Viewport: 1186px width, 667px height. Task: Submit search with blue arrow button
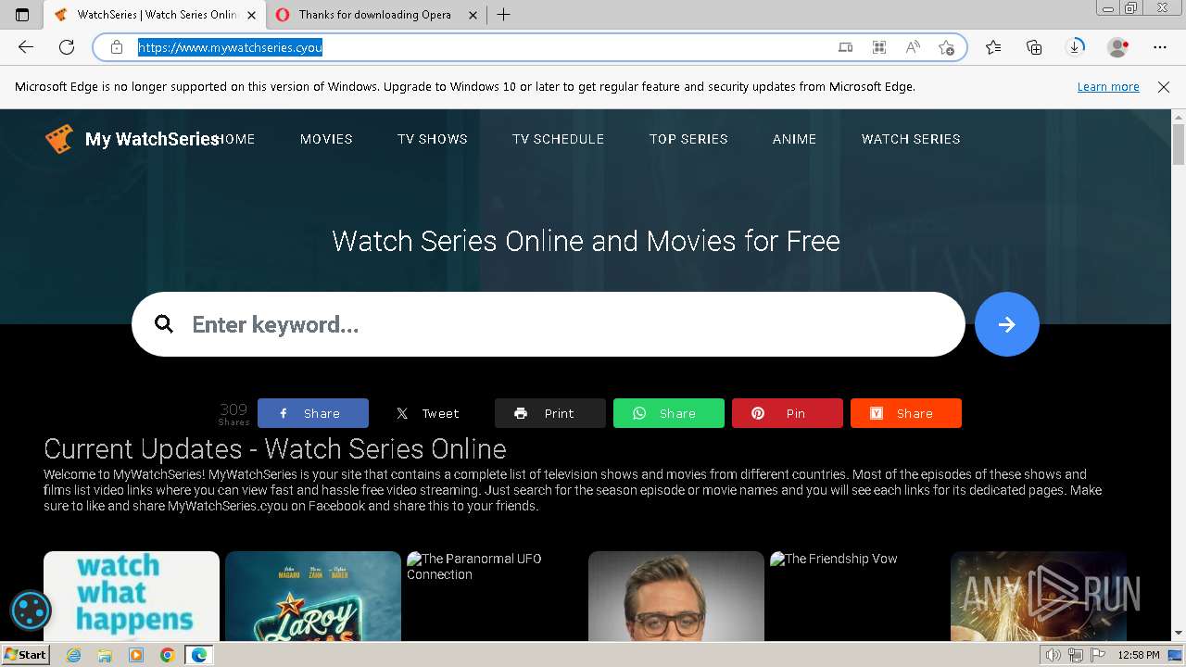[x=1007, y=324]
